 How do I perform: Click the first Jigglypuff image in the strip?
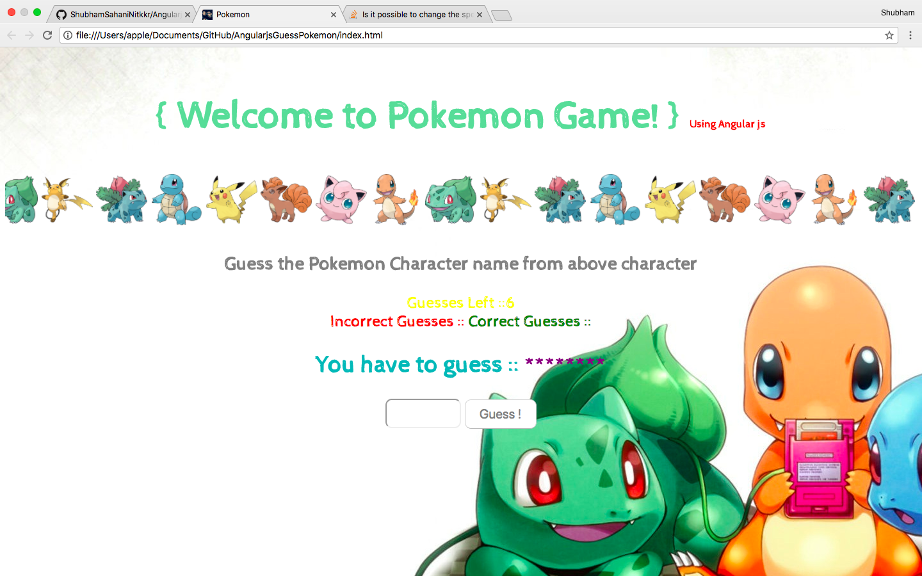tap(341, 200)
